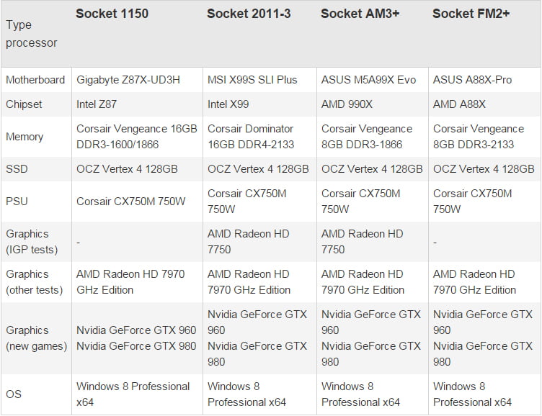
Task: Select the AMD 990X chipset cell
Action: [347, 104]
